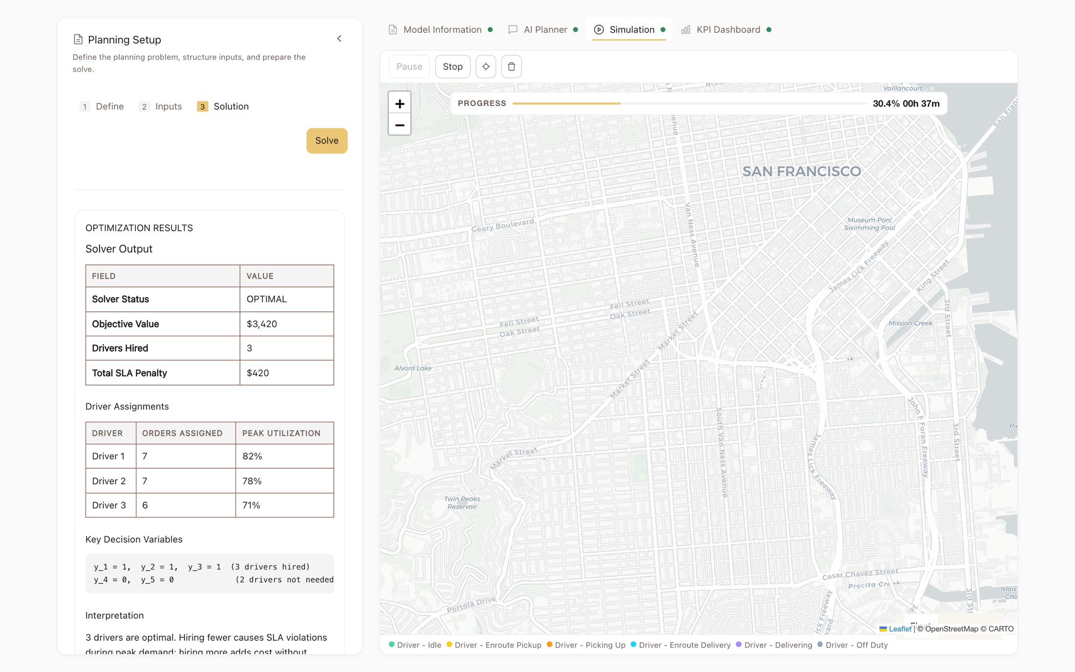Image resolution: width=1075 pixels, height=672 pixels.
Task: Click the Driver 3 row label
Action: tap(108, 505)
